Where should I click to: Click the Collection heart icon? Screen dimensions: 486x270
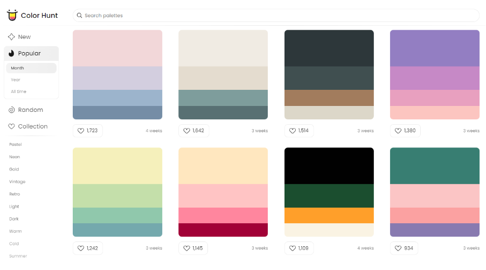11,126
